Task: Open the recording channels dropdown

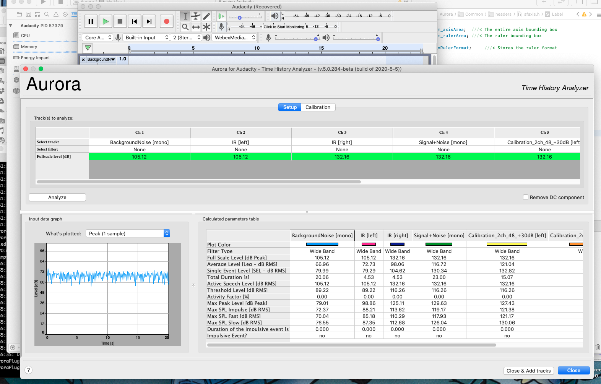Action: [x=186, y=37]
